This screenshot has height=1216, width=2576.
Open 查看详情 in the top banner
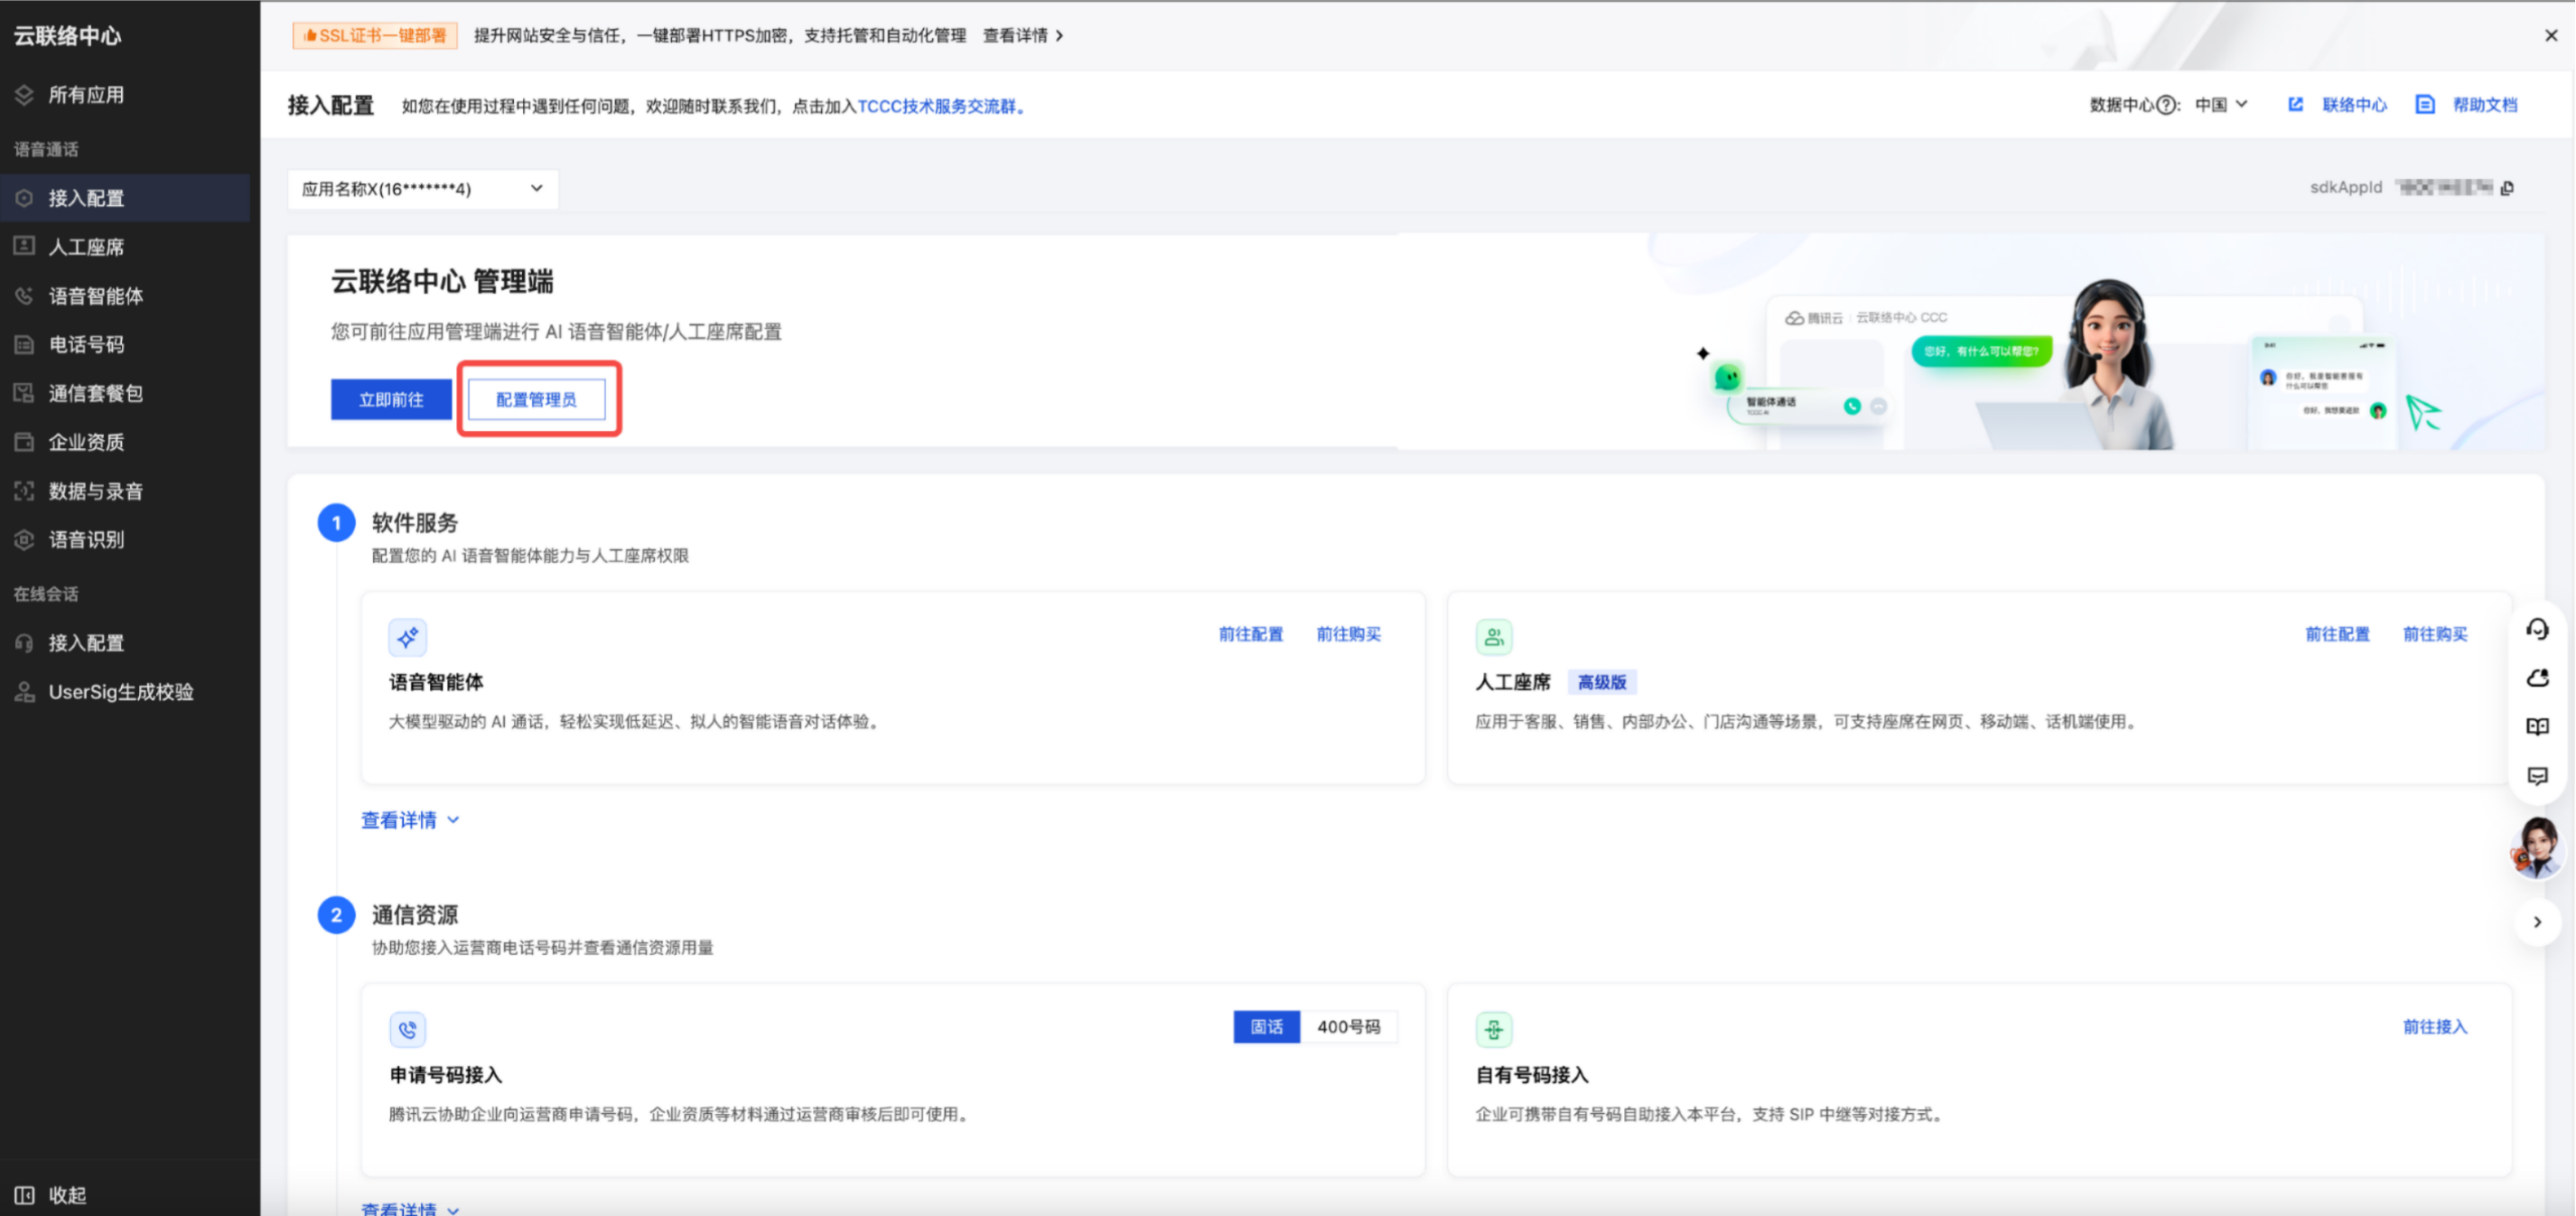pyautogui.click(x=1023, y=35)
